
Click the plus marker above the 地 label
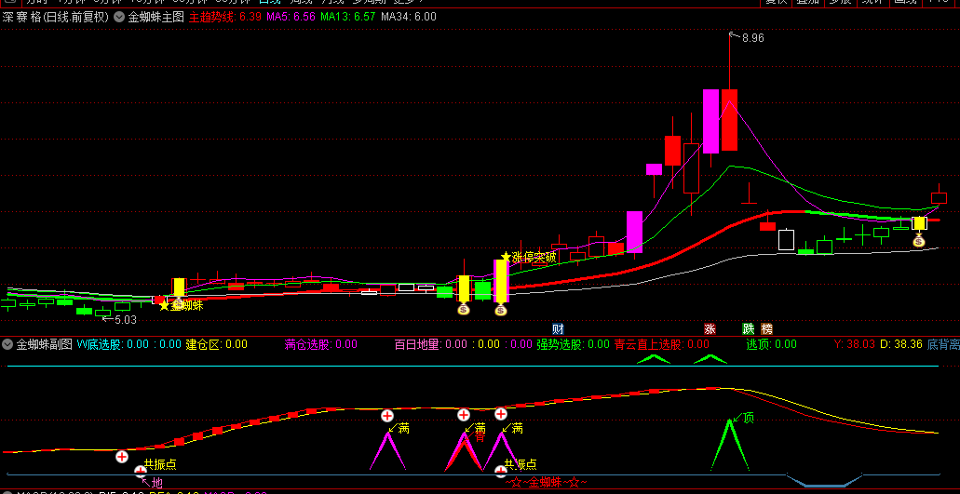point(141,471)
